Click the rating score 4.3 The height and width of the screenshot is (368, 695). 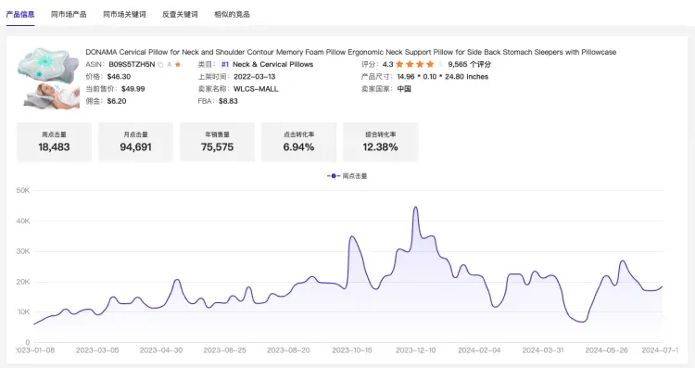(388, 64)
